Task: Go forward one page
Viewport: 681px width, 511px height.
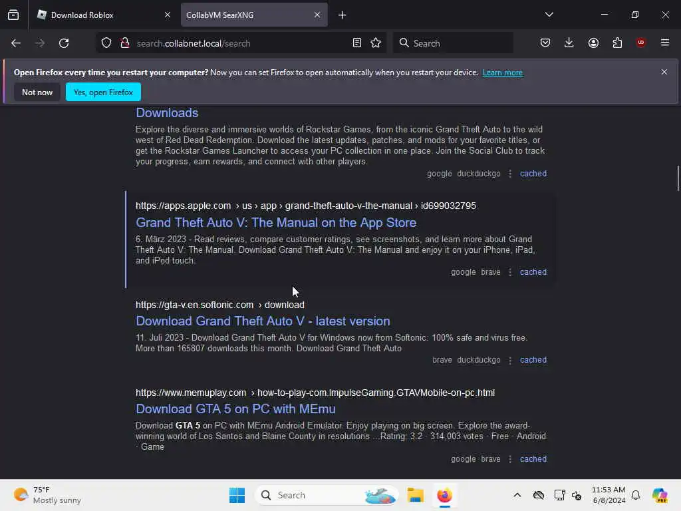Action: 40,43
